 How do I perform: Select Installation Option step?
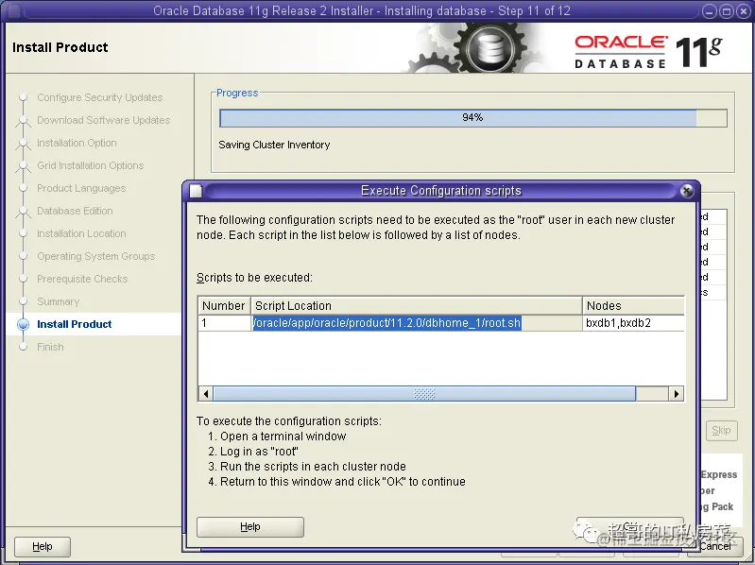coord(77,143)
